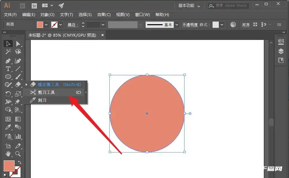This screenshot has height=178, width=289.
Task: Pick the Line Segment tool
Action: pyautogui.click(x=18, y=69)
